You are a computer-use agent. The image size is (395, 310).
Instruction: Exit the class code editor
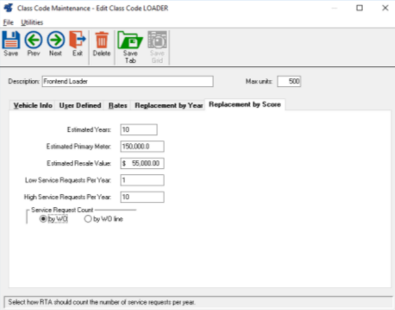[78, 40]
